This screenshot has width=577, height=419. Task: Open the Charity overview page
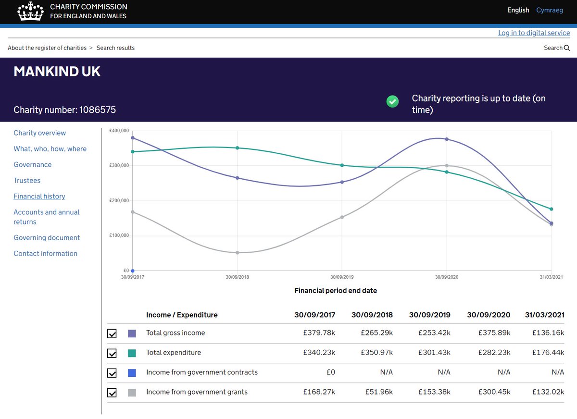tap(40, 133)
